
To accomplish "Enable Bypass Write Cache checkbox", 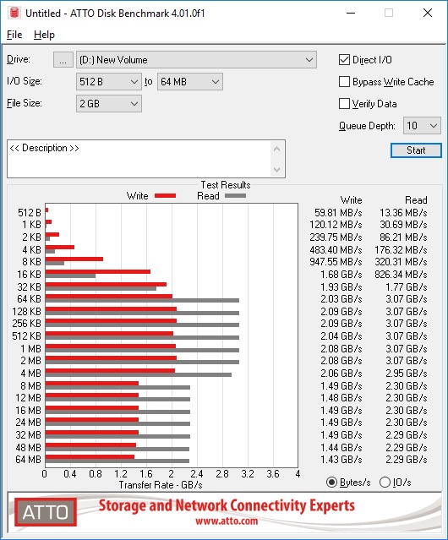I will click(x=344, y=82).
